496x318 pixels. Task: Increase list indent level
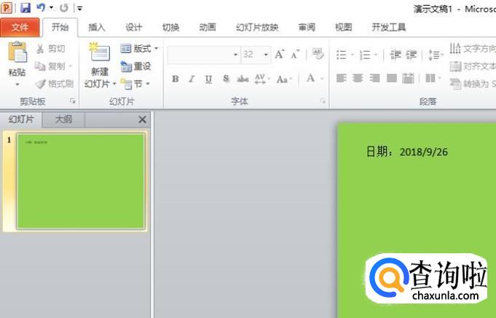(412, 55)
